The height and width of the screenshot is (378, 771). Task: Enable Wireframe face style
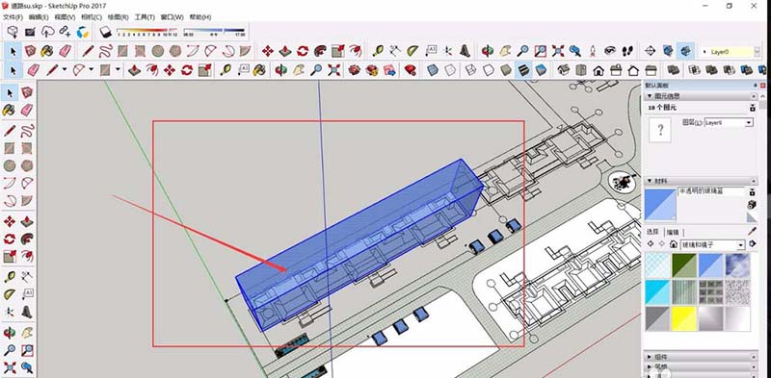tap(470, 70)
